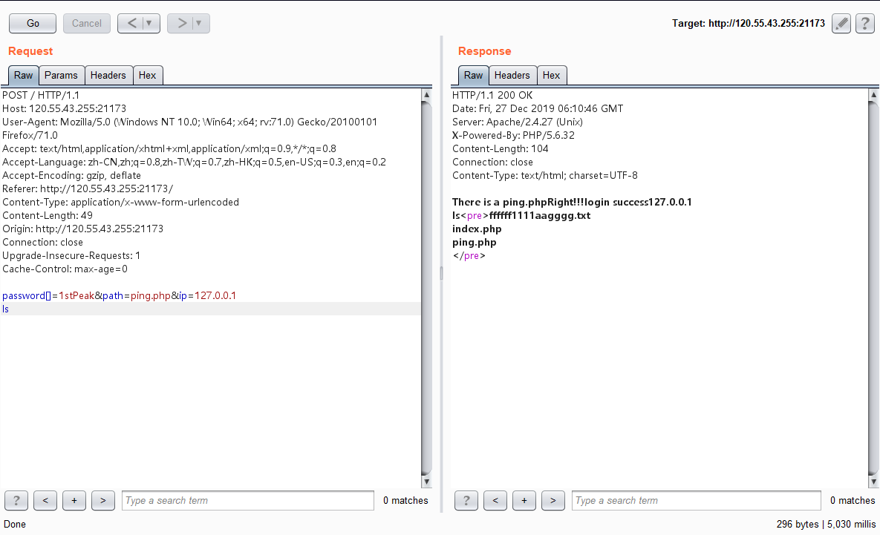The height and width of the screenshot is (535, 880).
Task: Jump to previous match in response search
Action: [x=495, y=500]
